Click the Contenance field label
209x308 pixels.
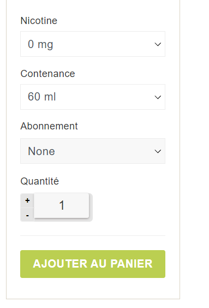47,74
